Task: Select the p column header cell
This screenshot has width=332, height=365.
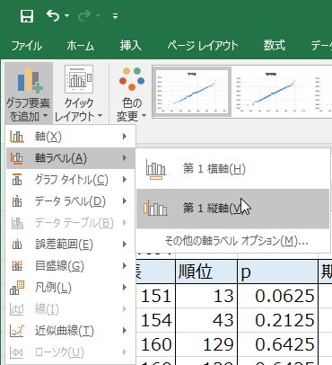Action: pos(278,272)
